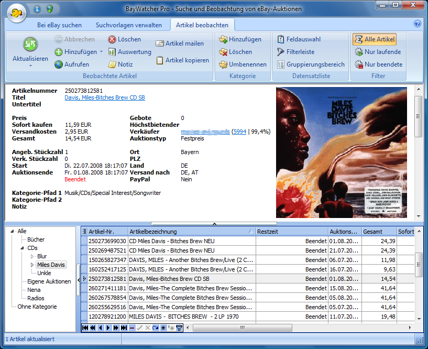
Task: Open the blurred Verkäufer seller link
Action: pyautogui.click(x=205, y=132)
